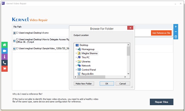The width and height of the screenshot is (185, 111).
Task: Select This PC label in folder tree
Action: point(85,57)
